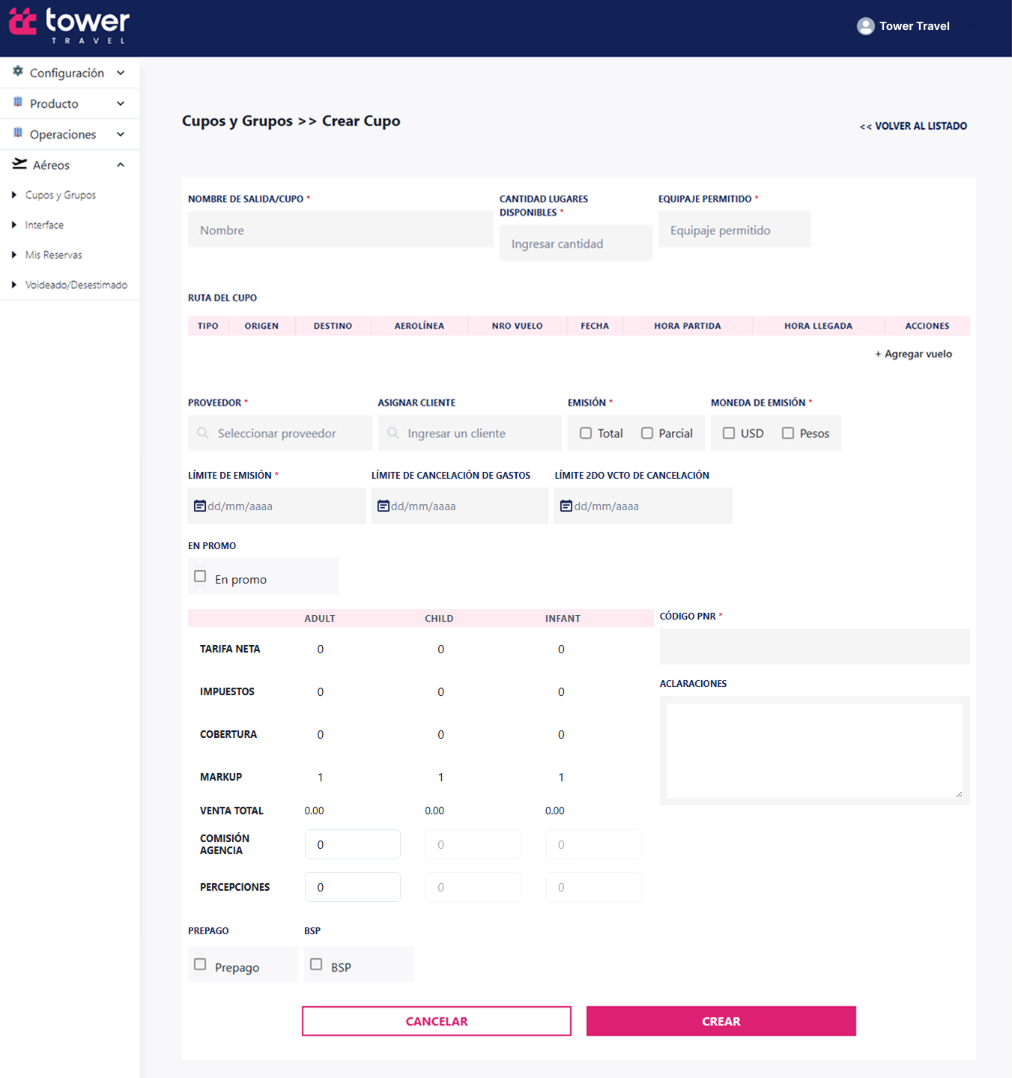
Task: Open calendar icon in Límite de Emisión
Action: (200, 506)
